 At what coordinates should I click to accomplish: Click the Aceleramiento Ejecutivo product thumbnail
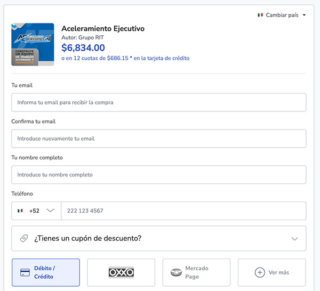pyautogui.click(x=33, y=44)
